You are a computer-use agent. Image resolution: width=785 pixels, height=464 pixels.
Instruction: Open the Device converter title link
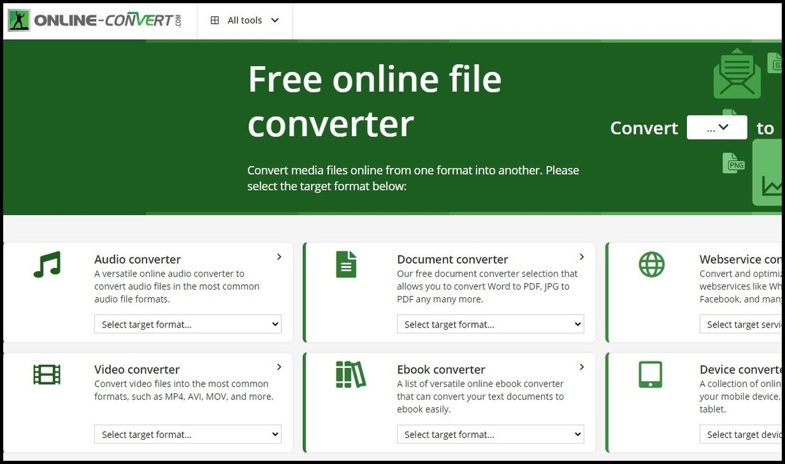click(741, 370)
